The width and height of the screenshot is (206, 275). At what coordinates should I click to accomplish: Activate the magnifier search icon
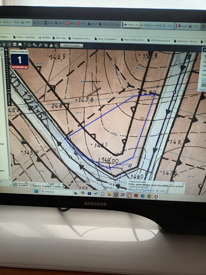[40, 45]
